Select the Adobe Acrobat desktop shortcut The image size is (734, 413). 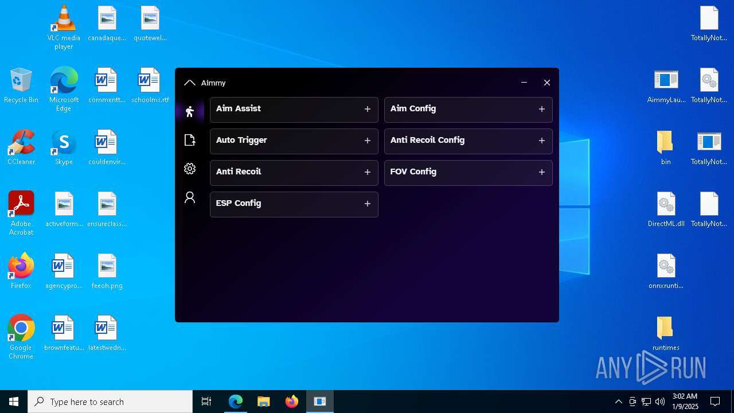pos(21,213)
